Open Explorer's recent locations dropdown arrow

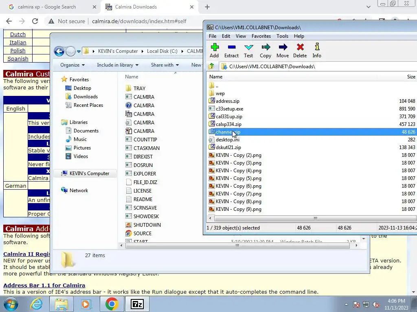pyautogui.click(x=79, y=52)
